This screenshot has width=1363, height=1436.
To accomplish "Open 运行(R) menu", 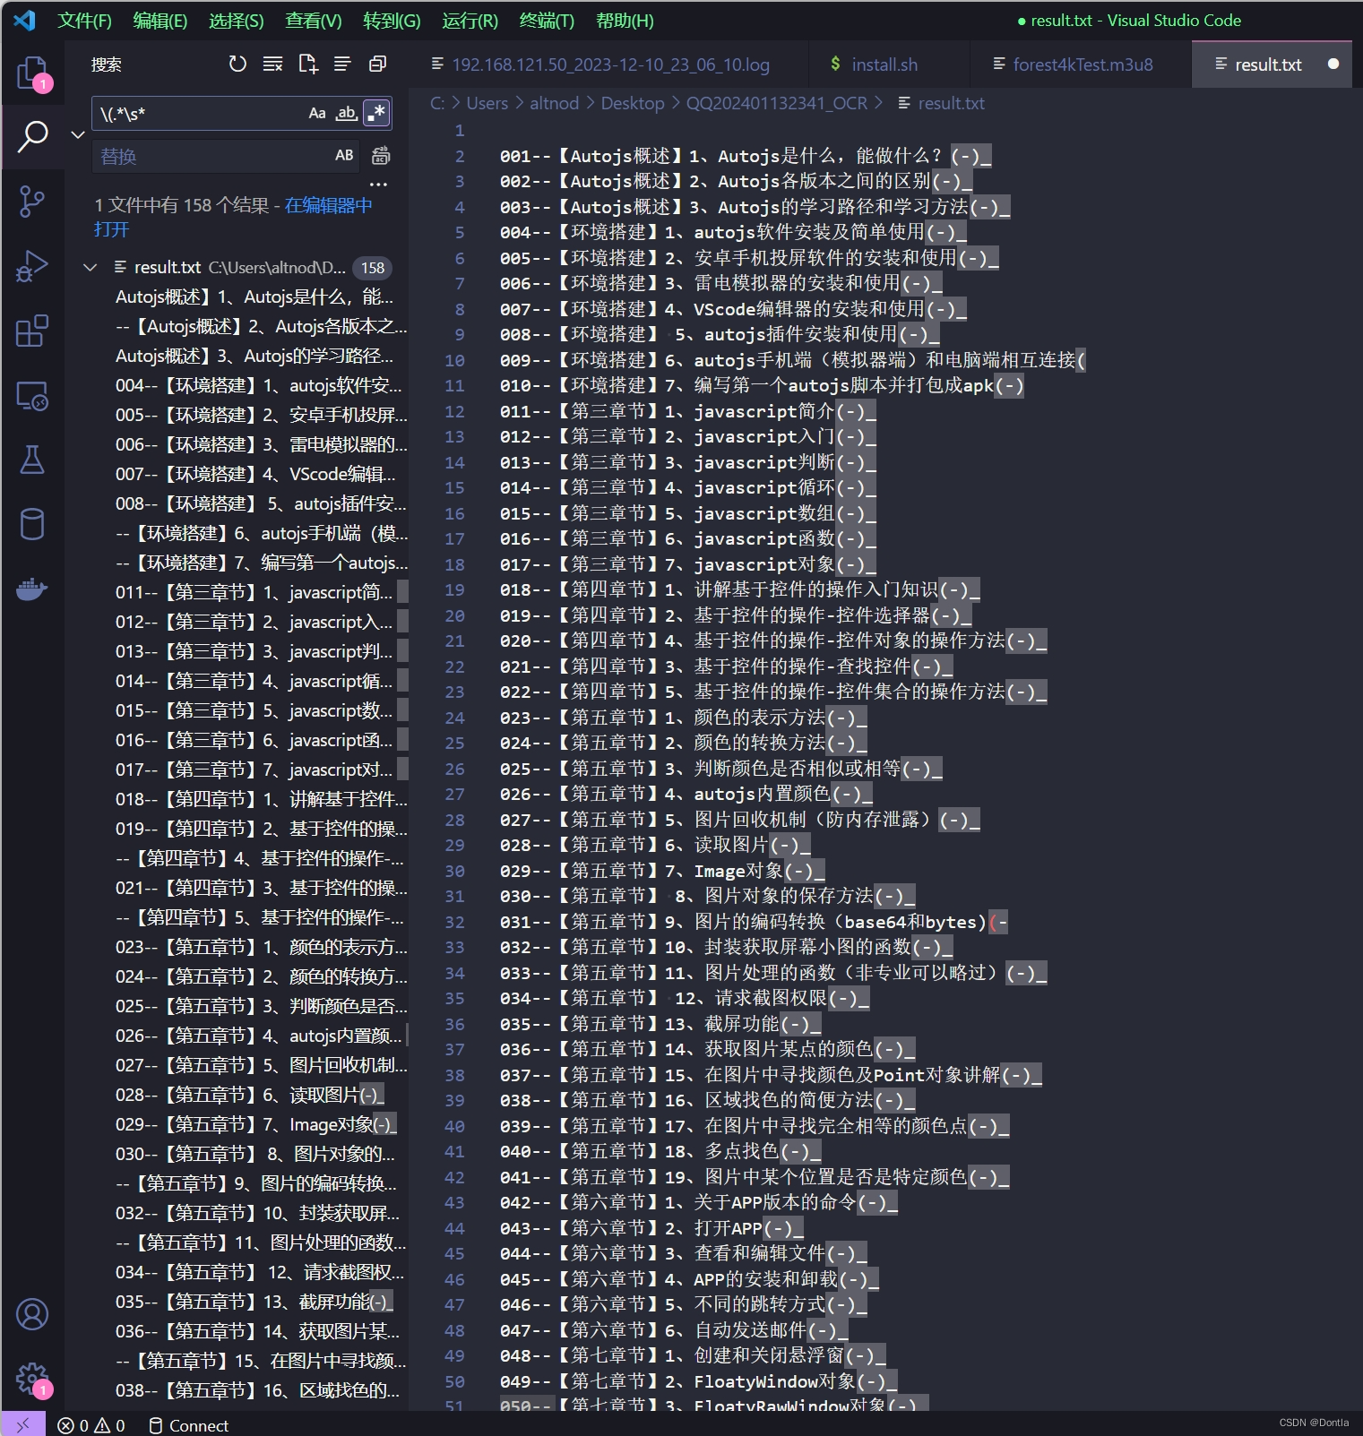I will (x=470, y=20).
